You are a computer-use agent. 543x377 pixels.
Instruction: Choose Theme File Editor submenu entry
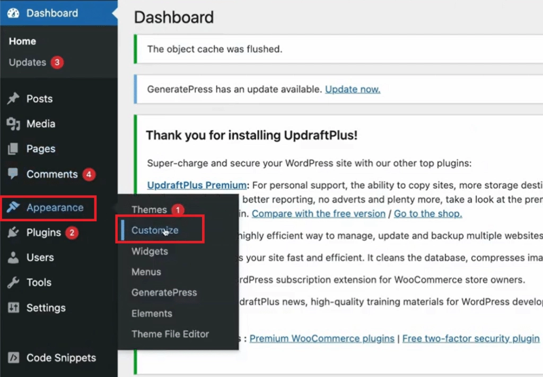(x=170, y=334)
